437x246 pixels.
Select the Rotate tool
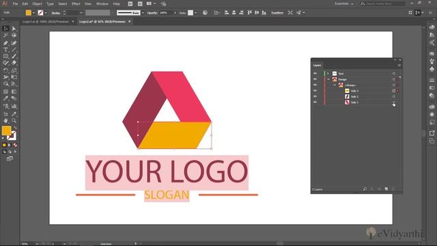coord(5,70)
